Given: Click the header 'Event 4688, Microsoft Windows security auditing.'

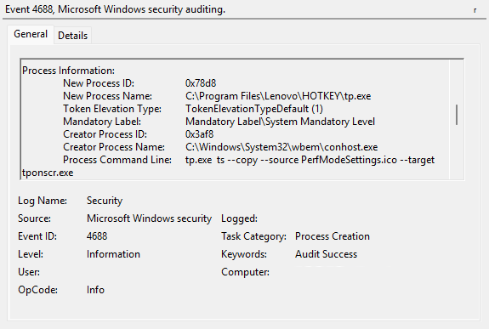Looking at the screenshot, I should tap(115, 9).
